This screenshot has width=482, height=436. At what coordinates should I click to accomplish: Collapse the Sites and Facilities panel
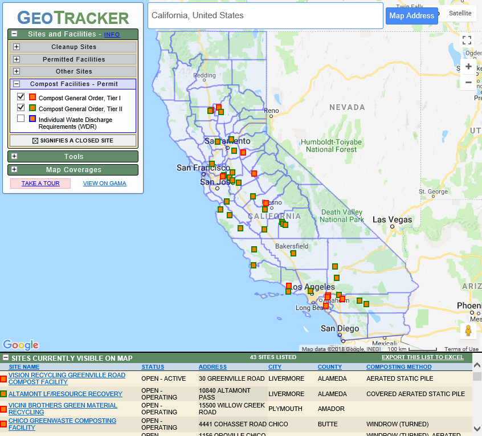(14, 34)
